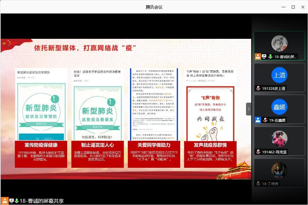
Task: Click the green mic icon in bottom status bar
Action: click(16, 201)
